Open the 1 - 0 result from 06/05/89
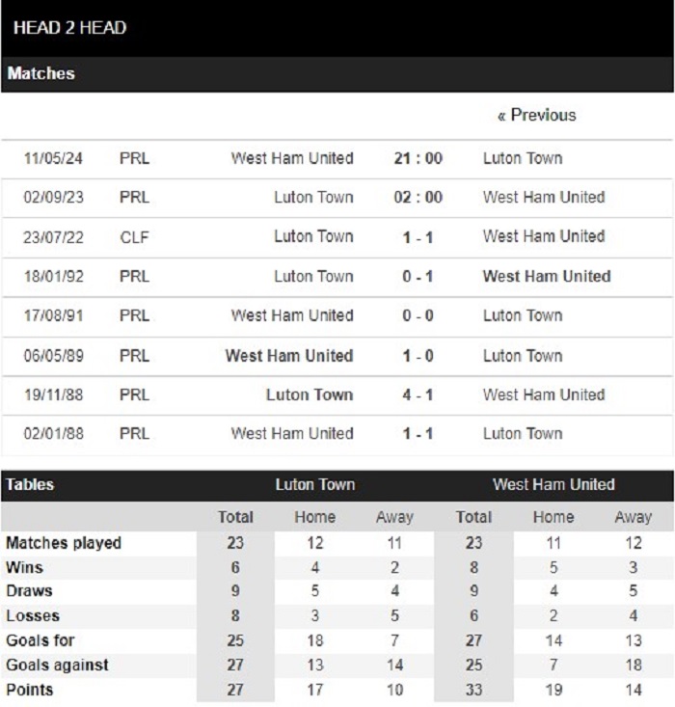Screen dimensions: 675x707 (x=418, y=356)
